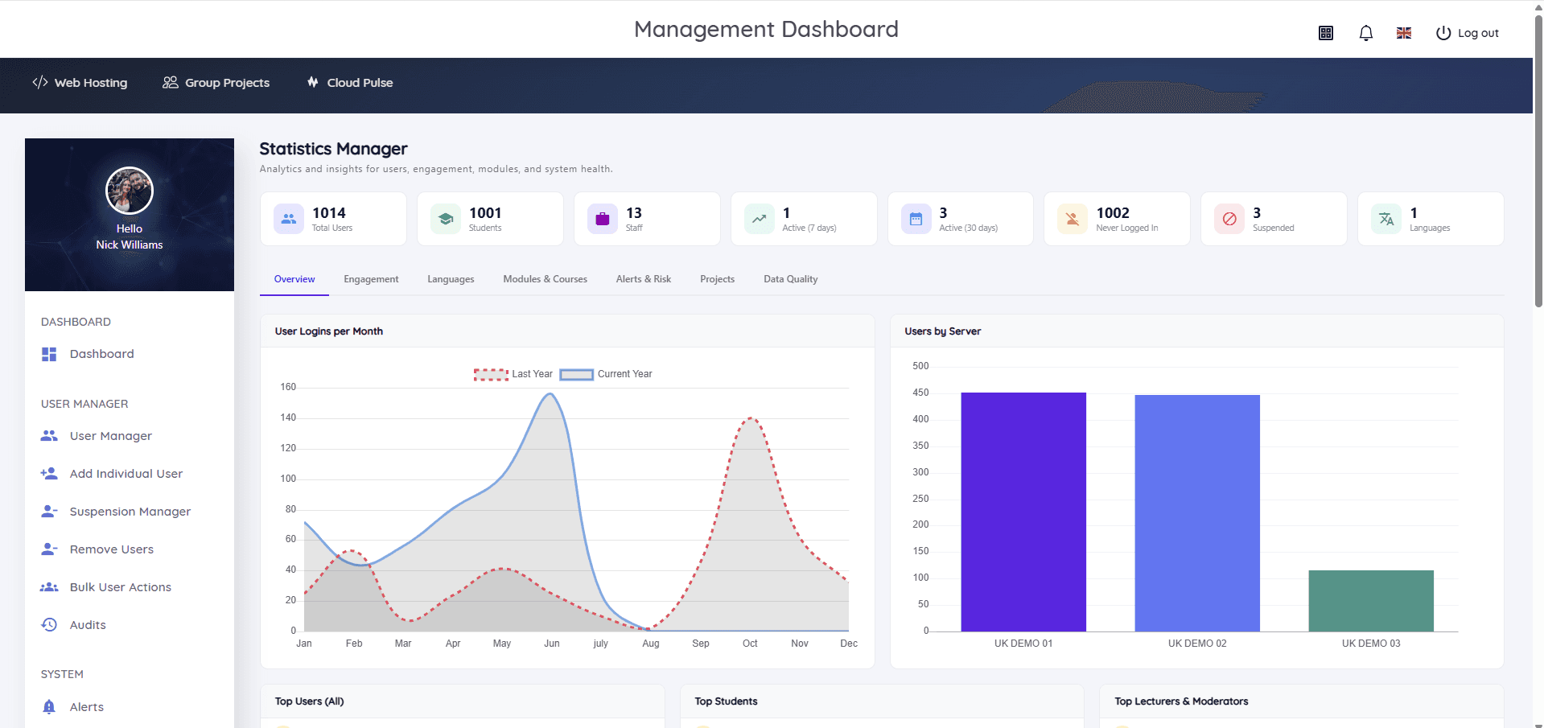Screen dimensions: 1544x728
Task: Click the Students graduation cap icon
Action: click(x=446, y=219)
